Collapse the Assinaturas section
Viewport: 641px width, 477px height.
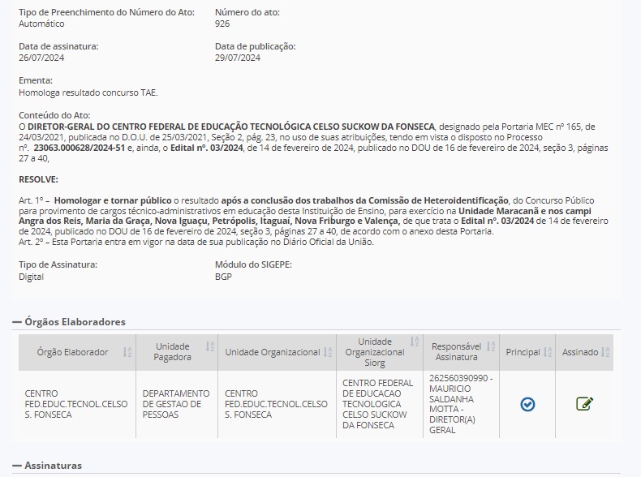17,466
